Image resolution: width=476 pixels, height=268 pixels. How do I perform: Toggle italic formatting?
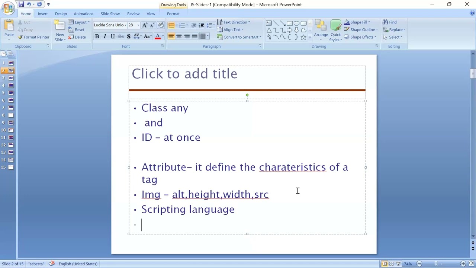(x=105, y=36)
